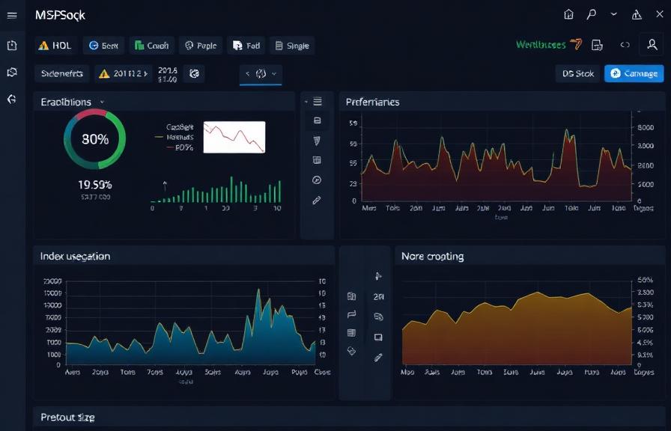Select the printer icon in the vertical toolbar

point(317,120)
